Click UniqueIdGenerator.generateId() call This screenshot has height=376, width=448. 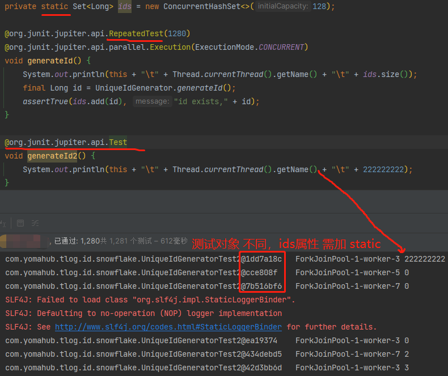tap(163, 88)
